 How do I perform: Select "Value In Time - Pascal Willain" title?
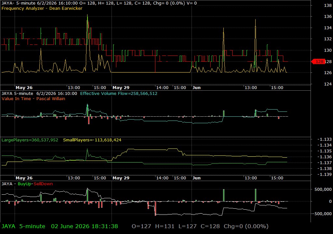click(x=33, y=99)
